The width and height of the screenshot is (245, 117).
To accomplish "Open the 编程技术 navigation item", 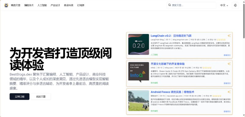I will click(x=29, y=5).
